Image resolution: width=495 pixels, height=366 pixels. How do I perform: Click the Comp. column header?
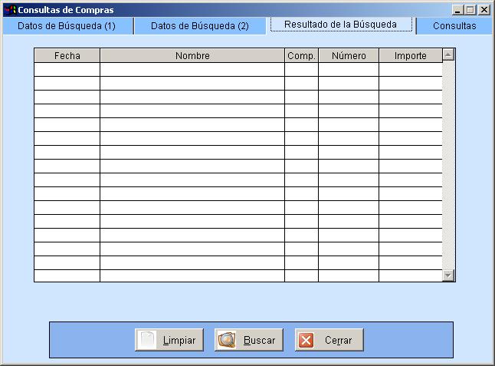point(301,56)
